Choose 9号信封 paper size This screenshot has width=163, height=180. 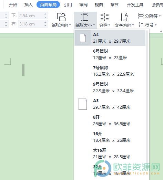(110, 87)
